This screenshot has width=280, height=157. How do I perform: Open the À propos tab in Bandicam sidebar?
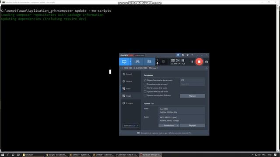coord(130,103)
